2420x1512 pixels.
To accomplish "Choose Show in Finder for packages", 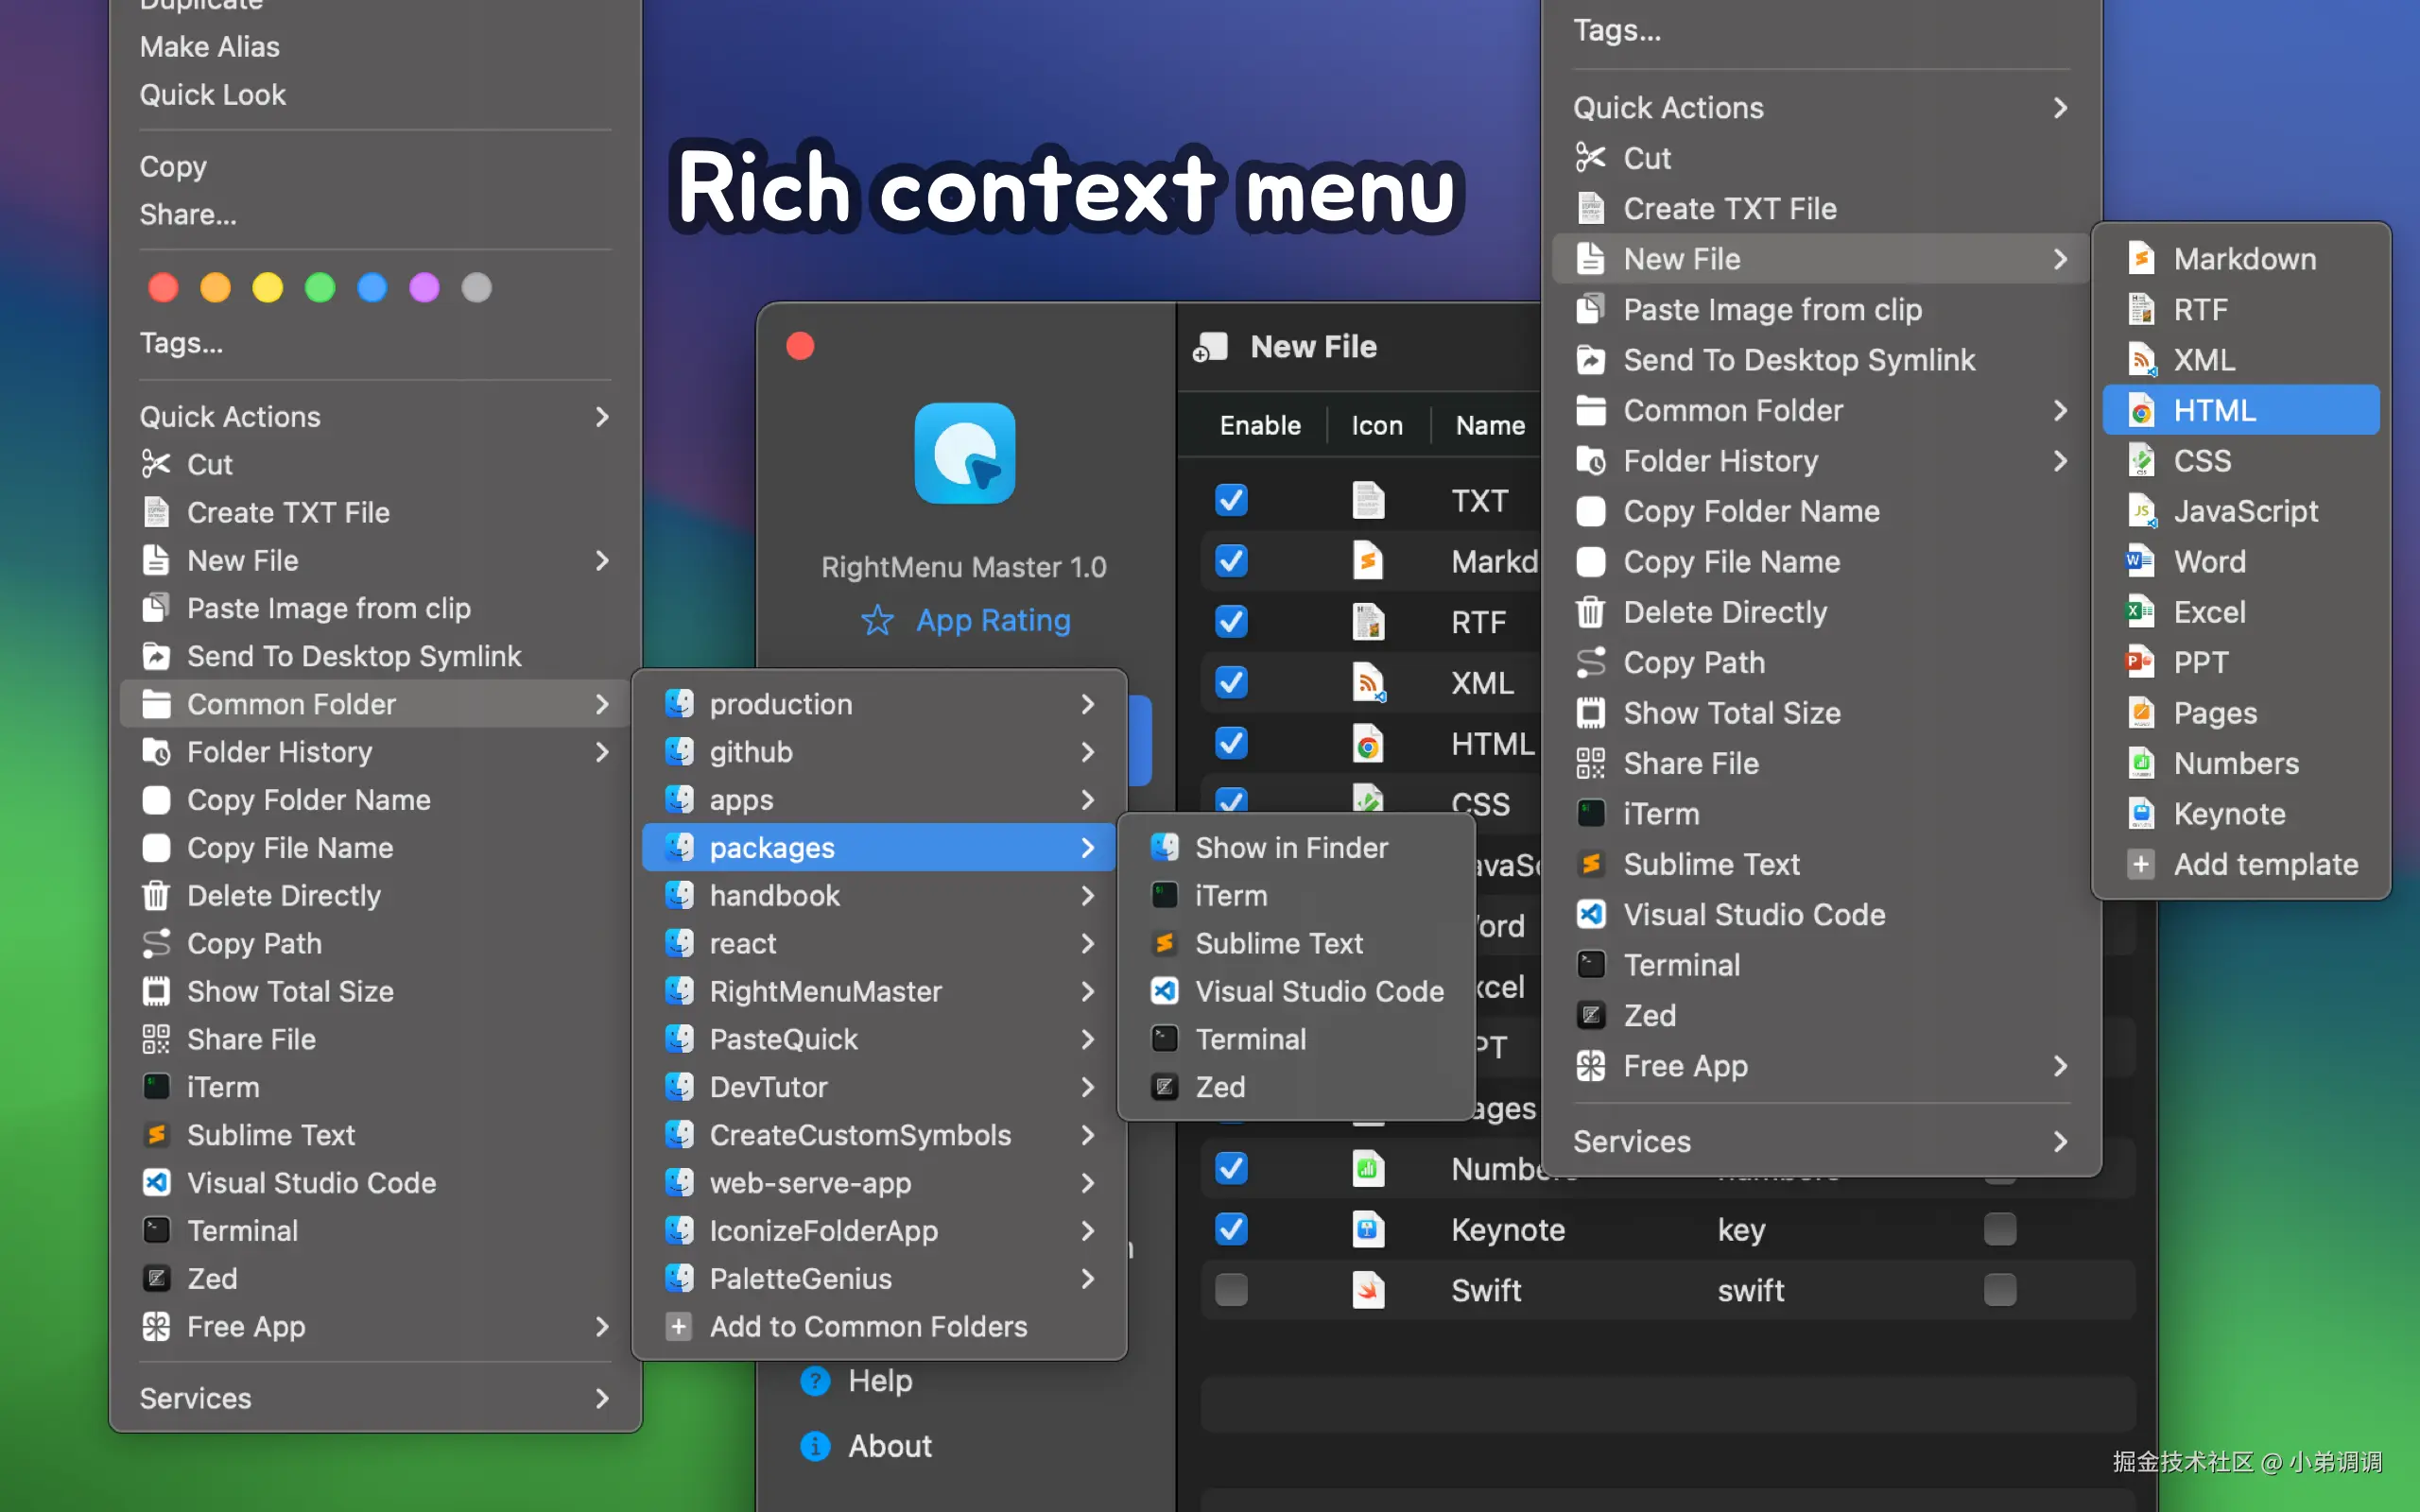I will (1290, 847).
